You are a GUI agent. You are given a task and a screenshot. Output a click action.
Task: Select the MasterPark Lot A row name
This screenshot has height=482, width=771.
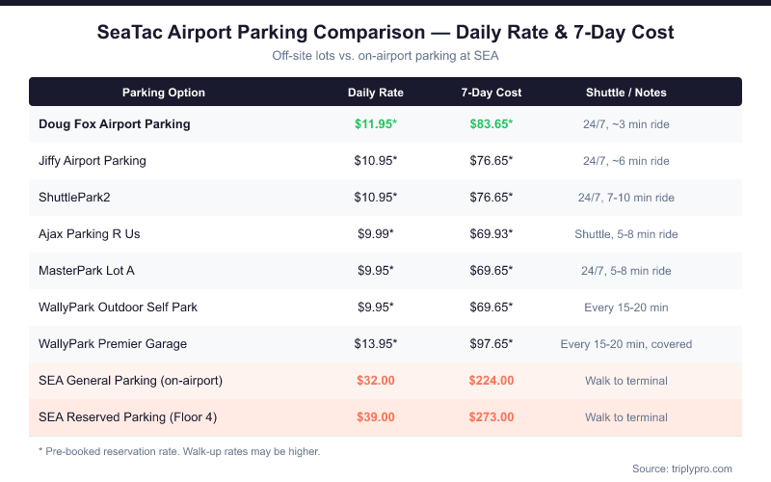(87, 270)
